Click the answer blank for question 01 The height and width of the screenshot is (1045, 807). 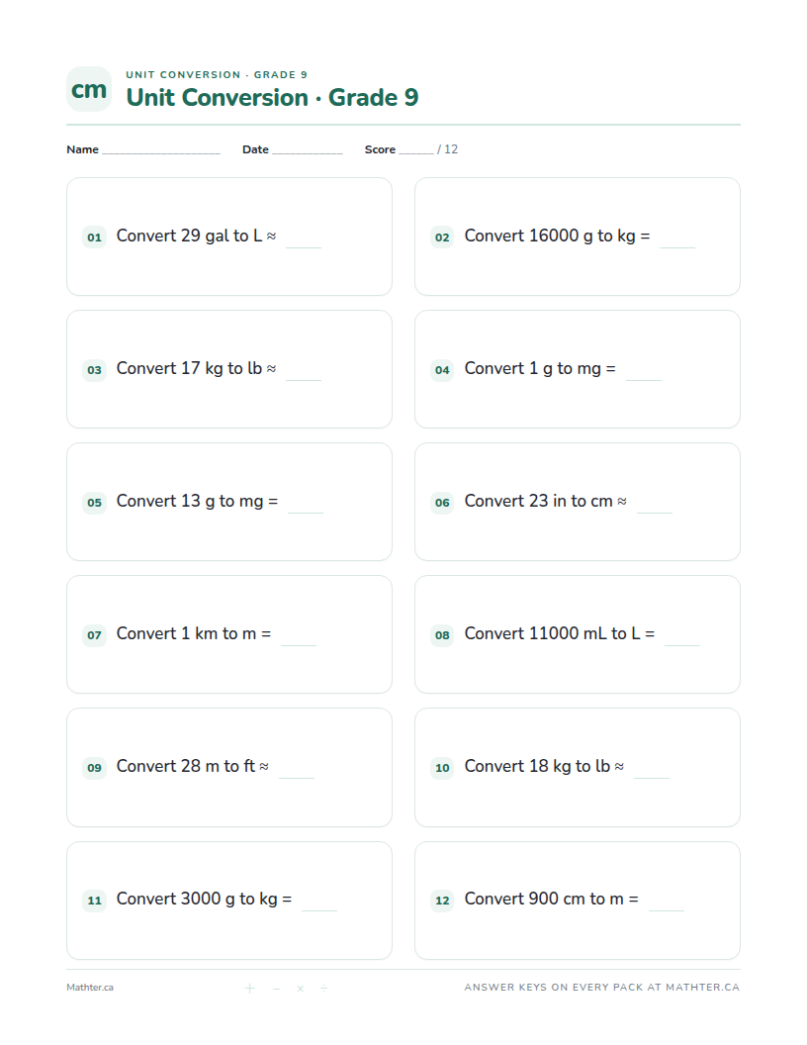click(304, 245)
